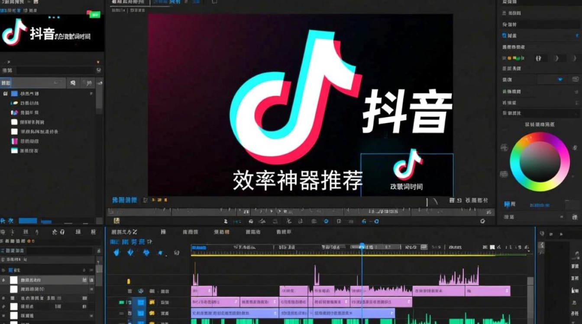Click the blue playhead marker on the timeline ruler
Viewport: 582px width, 324px height.
point(361,243)
